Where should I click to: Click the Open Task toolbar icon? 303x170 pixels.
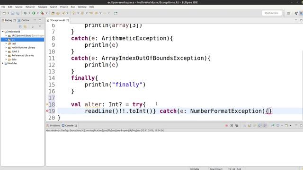pyautogui.click(x=58, y=13)
